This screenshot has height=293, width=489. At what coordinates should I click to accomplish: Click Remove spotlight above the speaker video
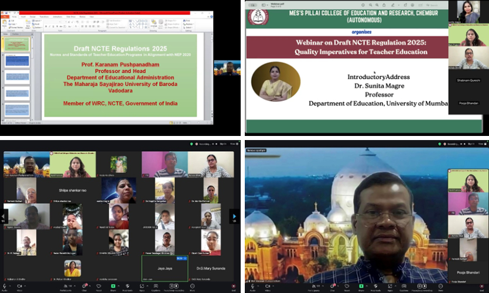[x=257, y=150]
